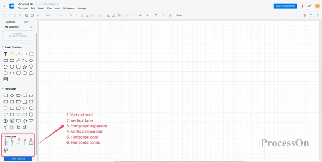Pick the Vertical separator shape
Viewport: 322px width, 162px height.
pos(25,143)
